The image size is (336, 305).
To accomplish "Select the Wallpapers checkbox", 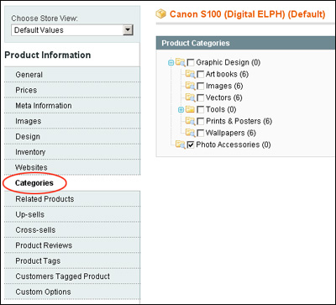I will 200,133.
